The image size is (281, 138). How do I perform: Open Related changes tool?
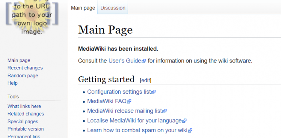[x=26, y=114]
